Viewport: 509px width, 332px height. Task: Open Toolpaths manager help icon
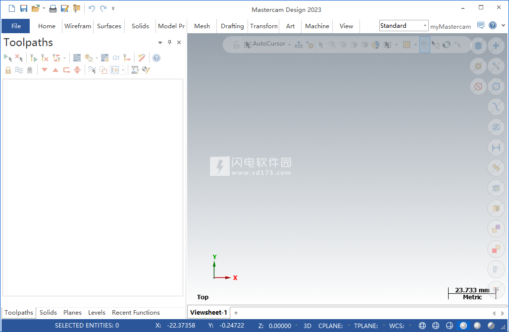click(156, 58)
